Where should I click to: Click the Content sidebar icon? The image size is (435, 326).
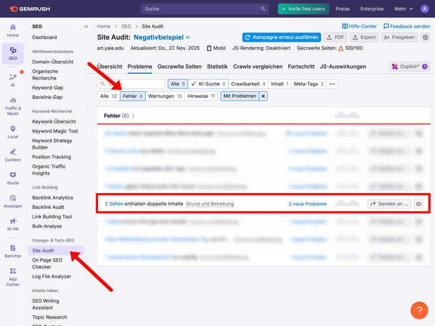[13, 155]
